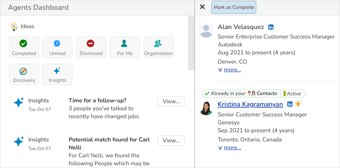Image resolution: width=340 pixels, height=168 pixels.
Task: Click Alan Velasquez's avatar placeholder
Action: (206, 30)
